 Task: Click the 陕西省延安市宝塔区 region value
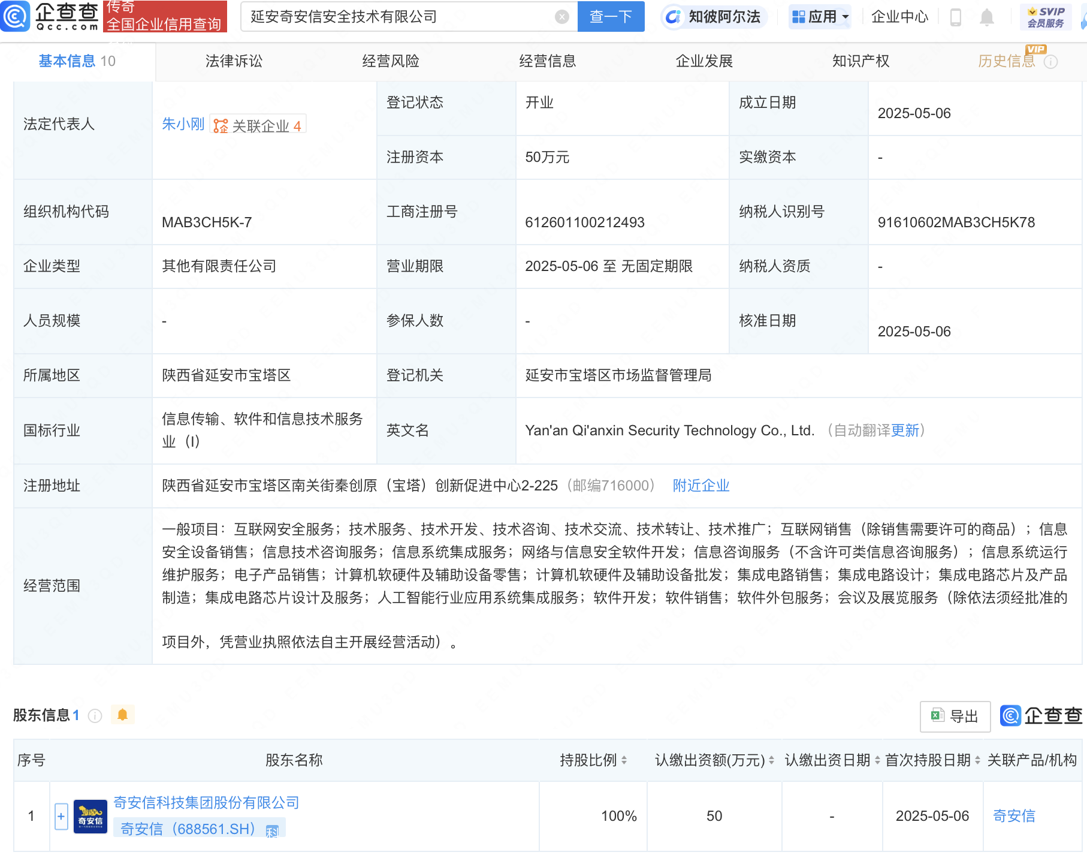pos(227,375)
